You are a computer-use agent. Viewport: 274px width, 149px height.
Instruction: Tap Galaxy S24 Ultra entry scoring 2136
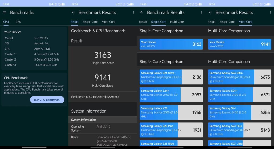tap(171, 77)
